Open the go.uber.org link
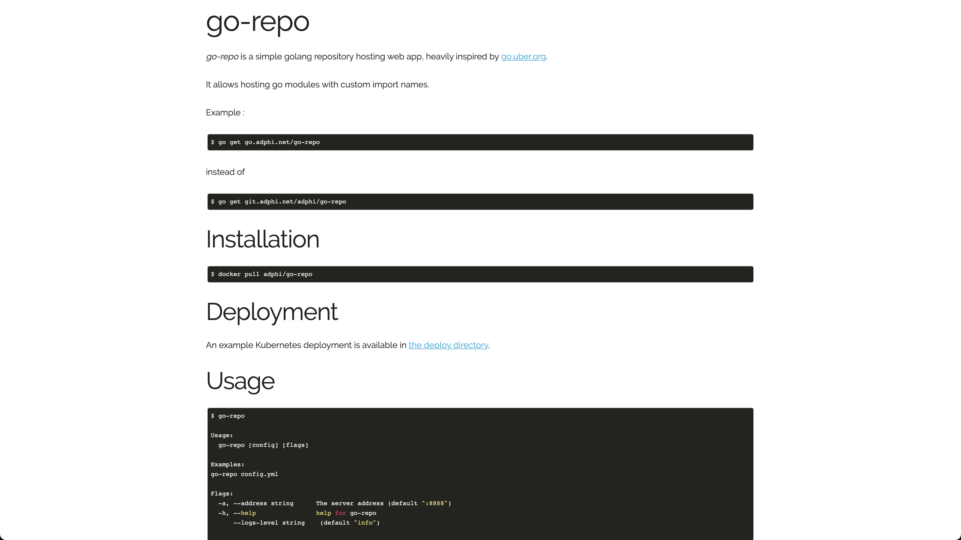 tap(523, 57)
